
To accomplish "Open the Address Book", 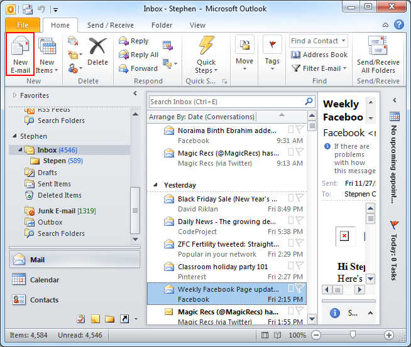I will 319,55.
